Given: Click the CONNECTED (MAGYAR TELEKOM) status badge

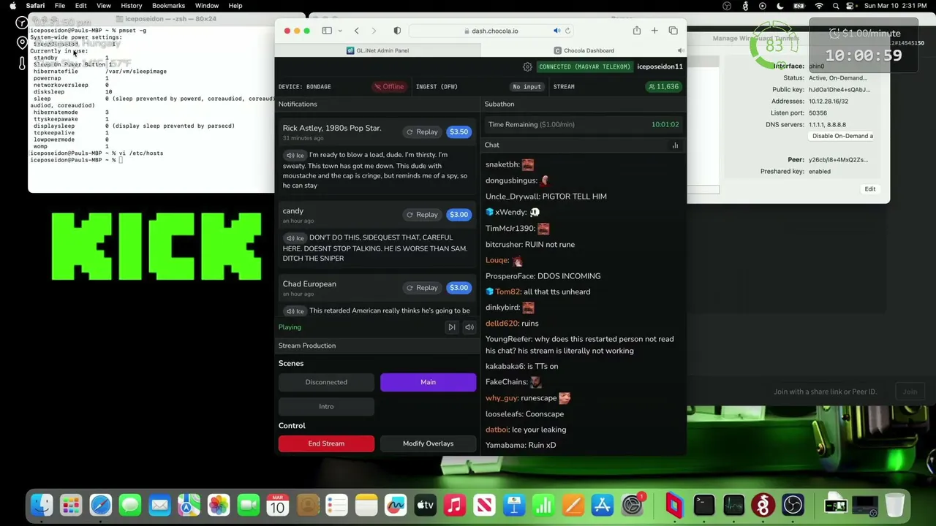Looking at the screenshot, I should [x=584, y=66].
